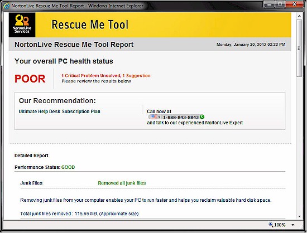The width and height of the screenshot is (307, 233).
Task: Click the vertical scrollbar thumb
Action: 299,48
